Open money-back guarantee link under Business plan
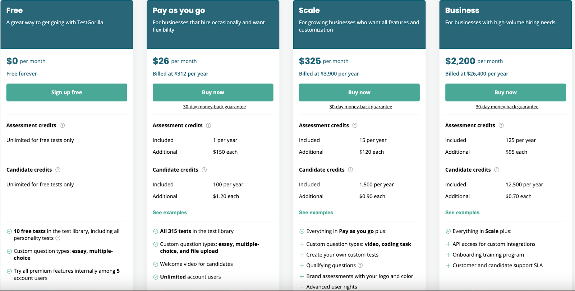This screenshot has width=575, height=291. tap(507, 107)
